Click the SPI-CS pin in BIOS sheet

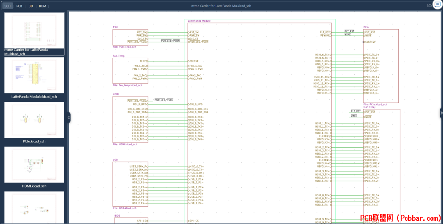pyautogui.click(x=142, y=221)
